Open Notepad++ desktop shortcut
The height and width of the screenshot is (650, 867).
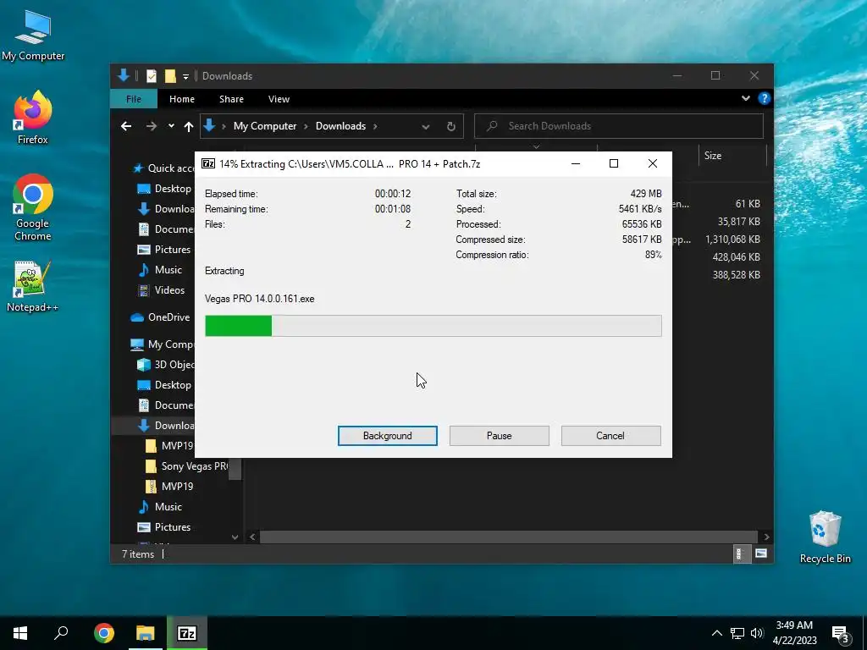(33, 286)
